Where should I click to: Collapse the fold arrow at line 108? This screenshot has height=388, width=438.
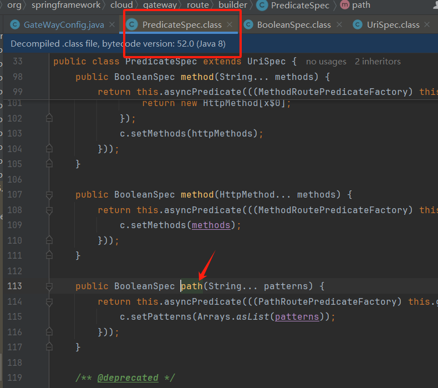[49, 210]
